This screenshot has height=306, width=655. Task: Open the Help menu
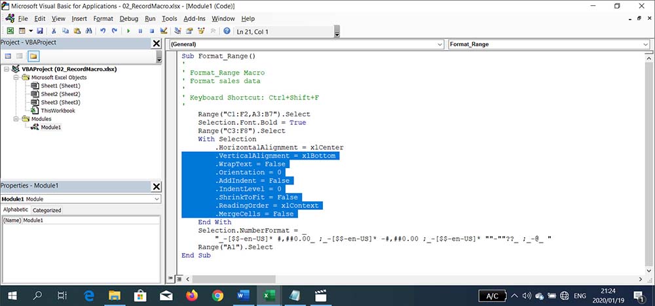pos(248,19)
